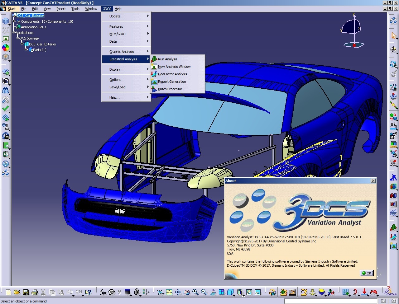Click the Select arrow tool in right toolbar
Viewport: 399px width, 304px height.
[x=393, y=36]
